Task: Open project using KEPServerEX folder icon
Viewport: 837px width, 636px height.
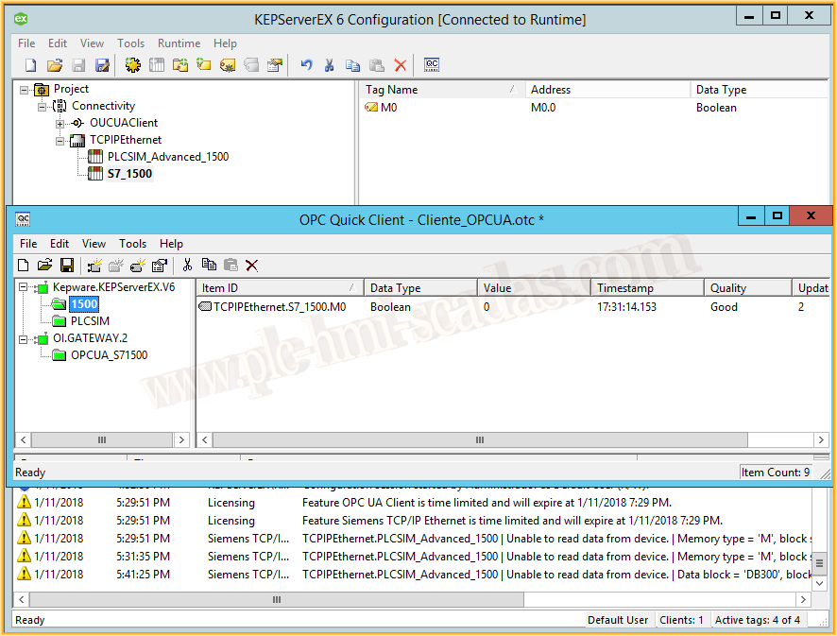Action: point(55,65)
